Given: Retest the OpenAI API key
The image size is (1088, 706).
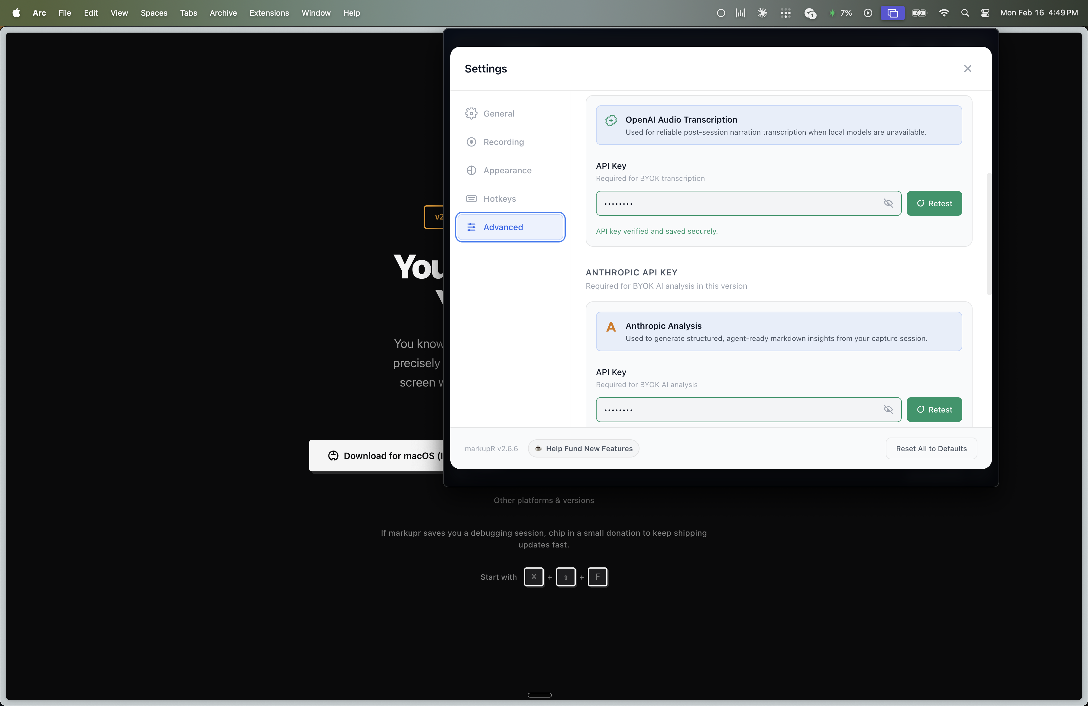Looking at the screenshot, I should (x=934, y=203).
